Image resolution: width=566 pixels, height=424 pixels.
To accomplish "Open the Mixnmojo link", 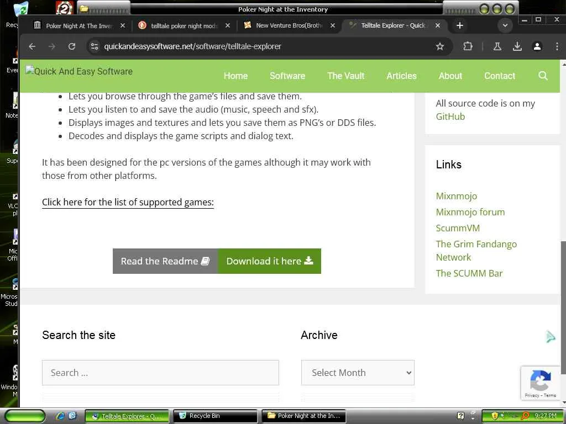I will pos(456,196).
